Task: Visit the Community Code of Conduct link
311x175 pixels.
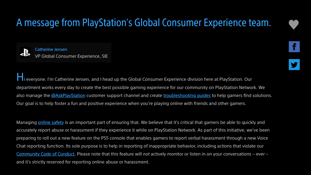Action: coord(45,154)
